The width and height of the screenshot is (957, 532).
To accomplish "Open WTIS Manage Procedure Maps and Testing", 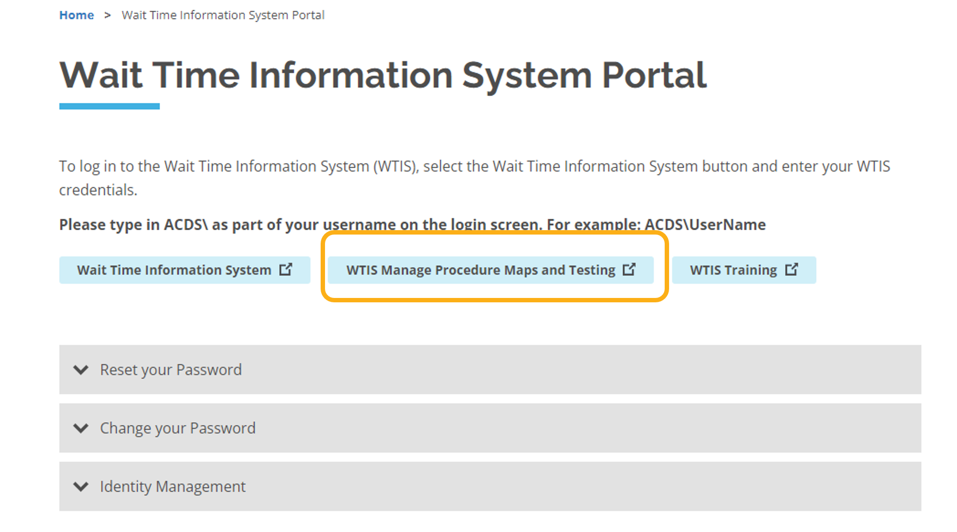I will pos(490,270).
